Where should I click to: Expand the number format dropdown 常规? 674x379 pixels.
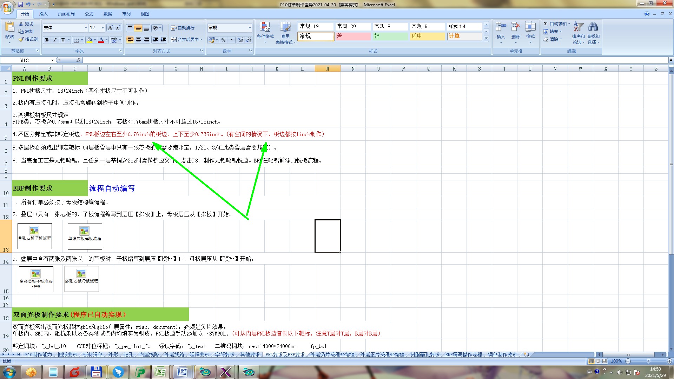click(250, 28)
